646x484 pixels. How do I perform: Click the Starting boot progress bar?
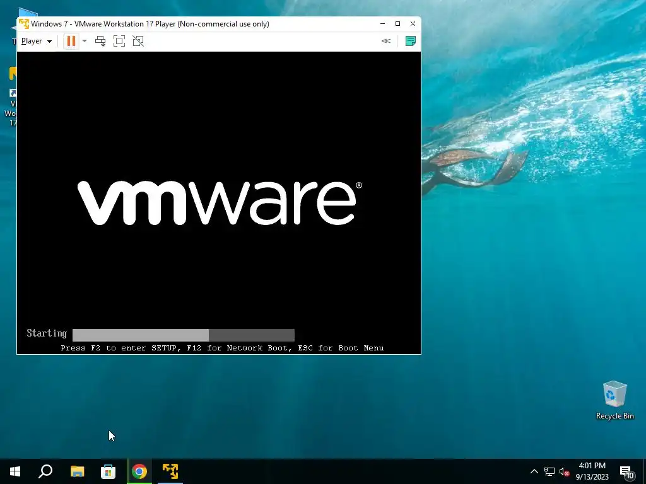(184, 335)
